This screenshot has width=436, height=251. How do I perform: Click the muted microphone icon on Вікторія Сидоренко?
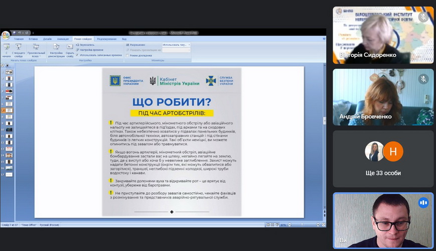[423, 17]
